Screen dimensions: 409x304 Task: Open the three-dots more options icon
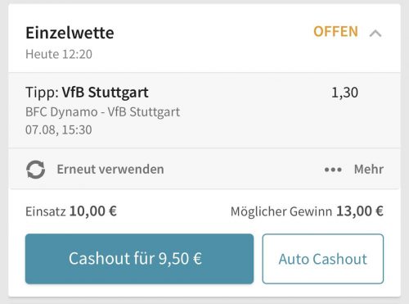click(x=333, y=170)
